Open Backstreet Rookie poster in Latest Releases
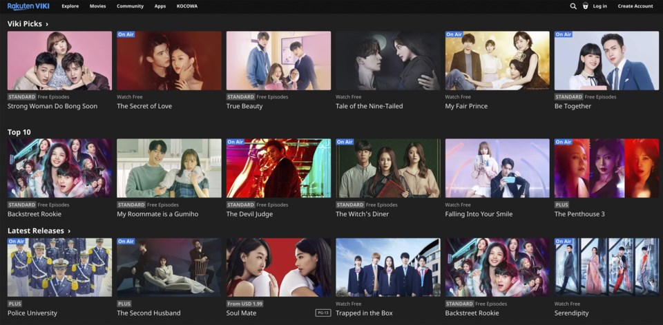The width and height of the screenshot is (663, 325). [x=497, y=267]
